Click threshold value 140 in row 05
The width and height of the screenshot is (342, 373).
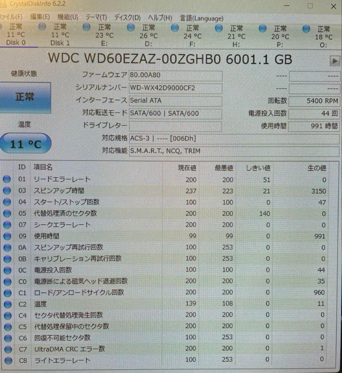(264, 214)
